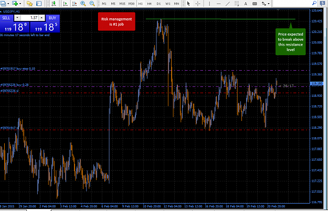Click the 118.290 price axis value
The image size is (328, 211).
click(x=316, y=128)
